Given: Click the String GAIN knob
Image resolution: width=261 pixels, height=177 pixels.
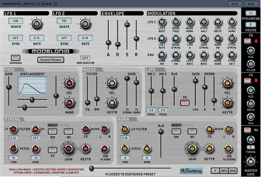Looking at the screenshot, I should coord(68,149).
